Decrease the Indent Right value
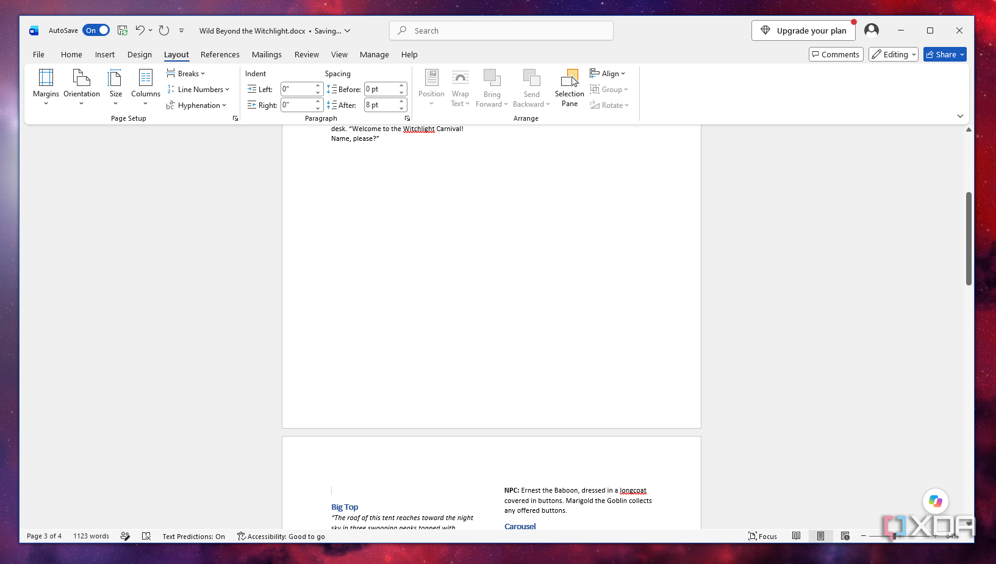 [318, 109]
